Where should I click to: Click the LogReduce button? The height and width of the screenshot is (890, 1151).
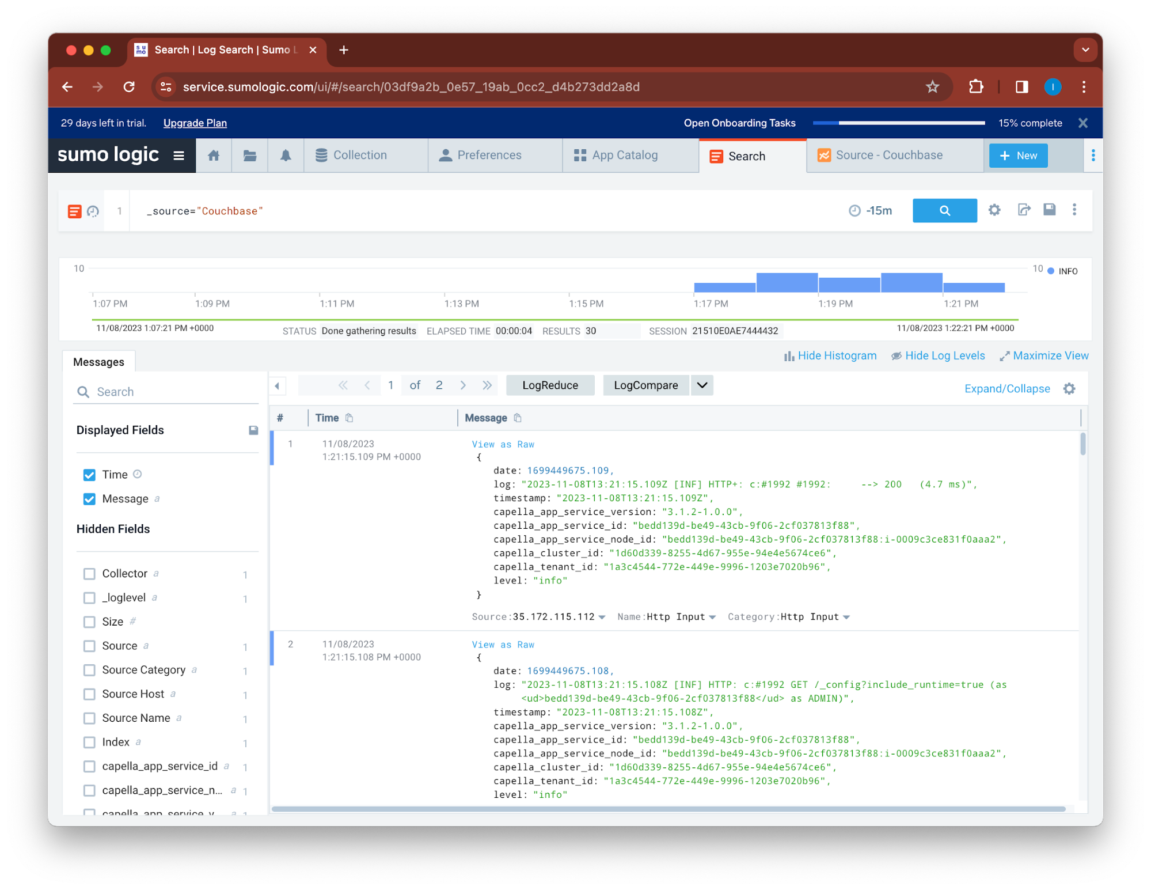(550, 385)
